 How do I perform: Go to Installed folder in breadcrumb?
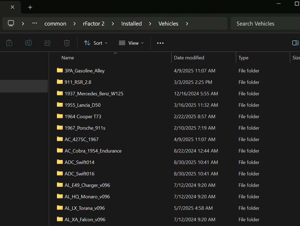coord(132,24)
